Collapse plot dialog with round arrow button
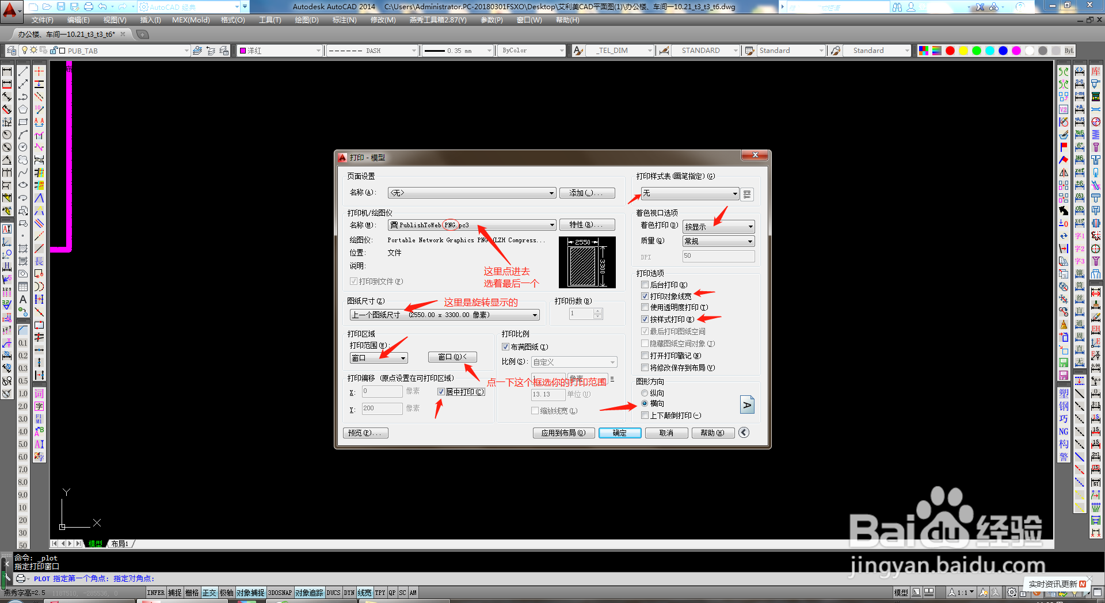 click(x=744, y=433)
